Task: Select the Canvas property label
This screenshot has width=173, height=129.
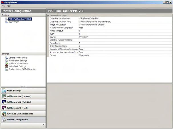Action: coord(53,55)
